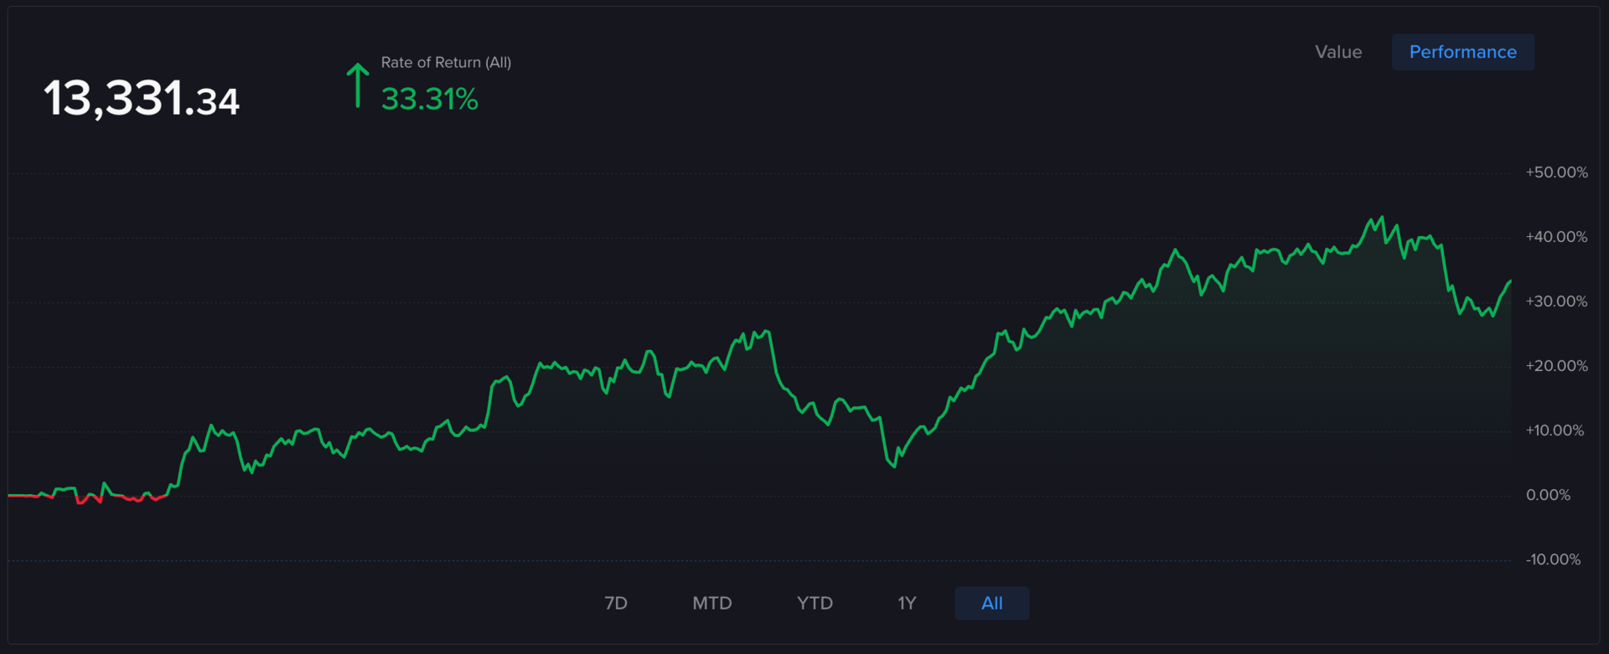1609x654 pixels.
Task: Click the +50.00% axis label
Action: 1556,173
